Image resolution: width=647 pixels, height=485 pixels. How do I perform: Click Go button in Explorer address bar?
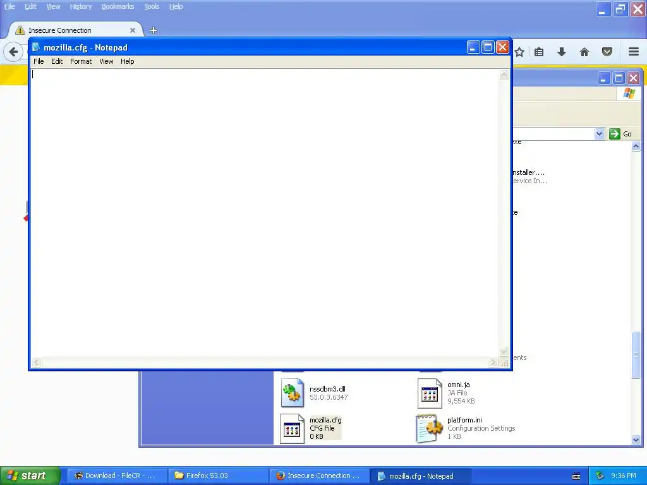pyautogui.click(x=621, y=134)
